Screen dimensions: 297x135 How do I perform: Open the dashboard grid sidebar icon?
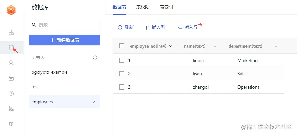click(x=11, y=32)
